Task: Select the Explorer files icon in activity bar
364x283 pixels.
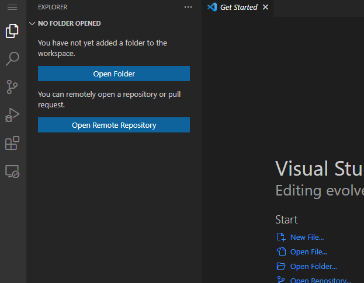Action: click(12, 31)
